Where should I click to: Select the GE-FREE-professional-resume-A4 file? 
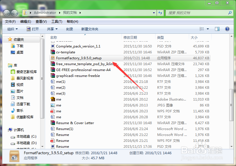130,70
